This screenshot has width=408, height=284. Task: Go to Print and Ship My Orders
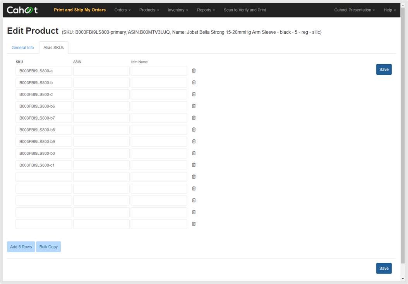[x=80, y=10]
